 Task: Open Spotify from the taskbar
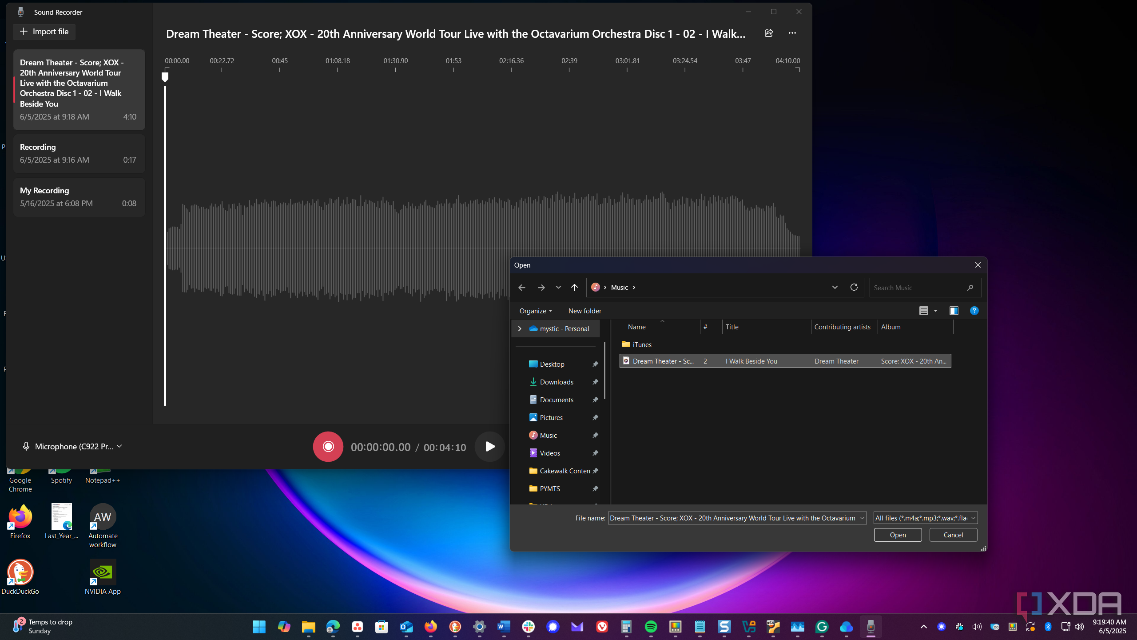(x=651, y=627)
